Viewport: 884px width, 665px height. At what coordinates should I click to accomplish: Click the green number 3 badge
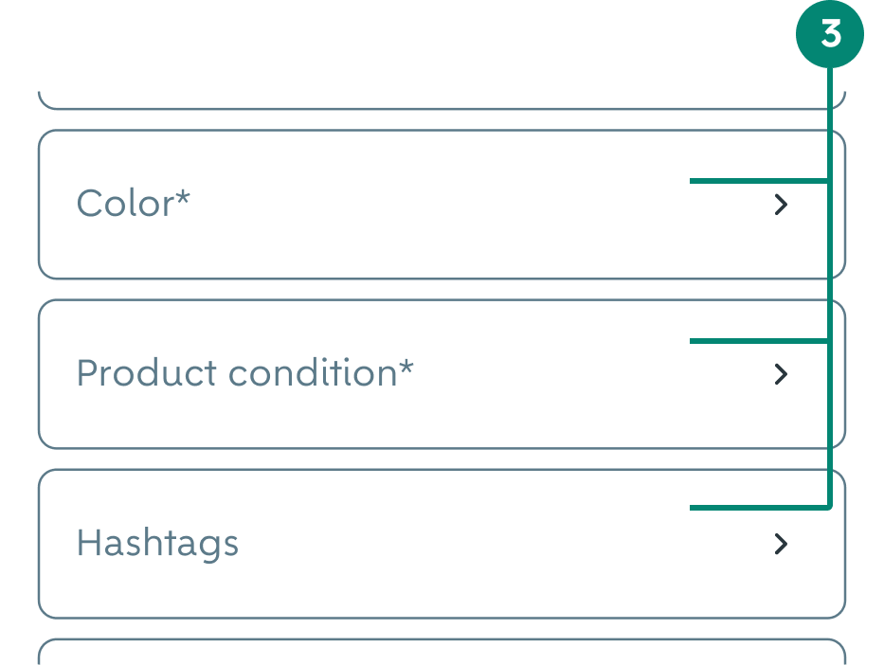[x=830, y=34]
